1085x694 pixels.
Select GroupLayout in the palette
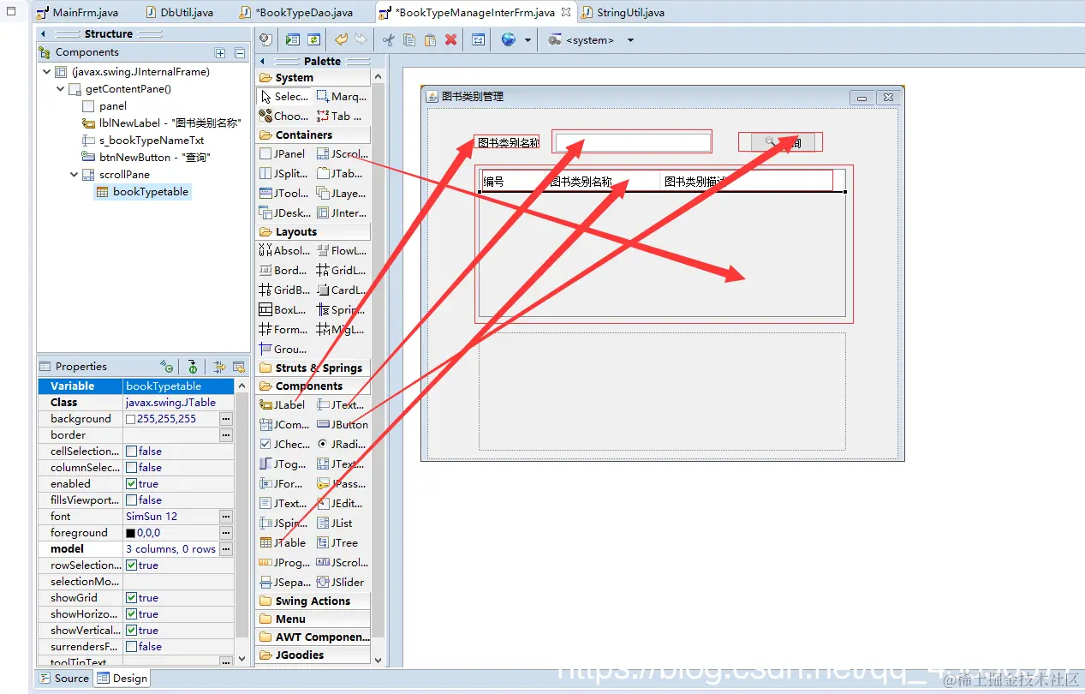tap(284, 350)
